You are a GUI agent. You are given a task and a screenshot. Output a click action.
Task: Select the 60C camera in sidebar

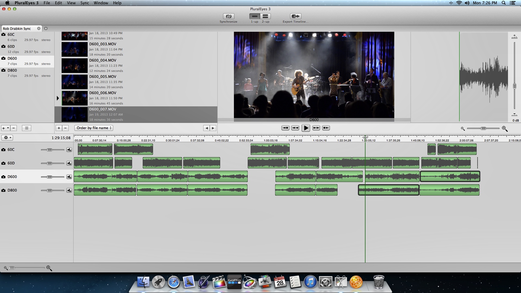pyautogui.click(x=27, y=37)
